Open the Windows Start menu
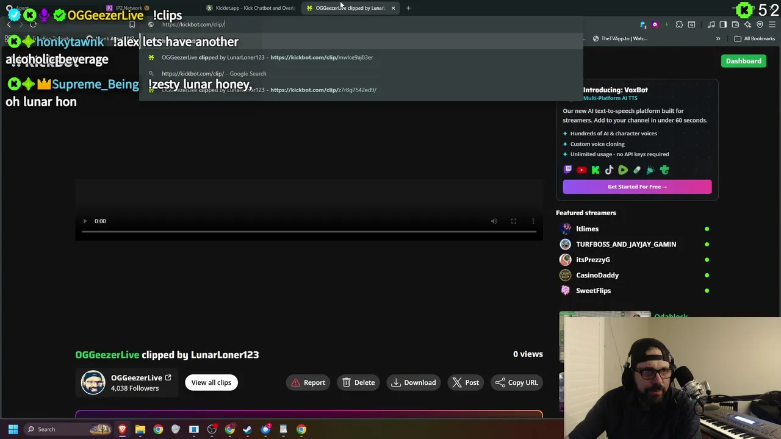Image resolution: width=781 pixels, height=439 pixels. click(13, 429)
